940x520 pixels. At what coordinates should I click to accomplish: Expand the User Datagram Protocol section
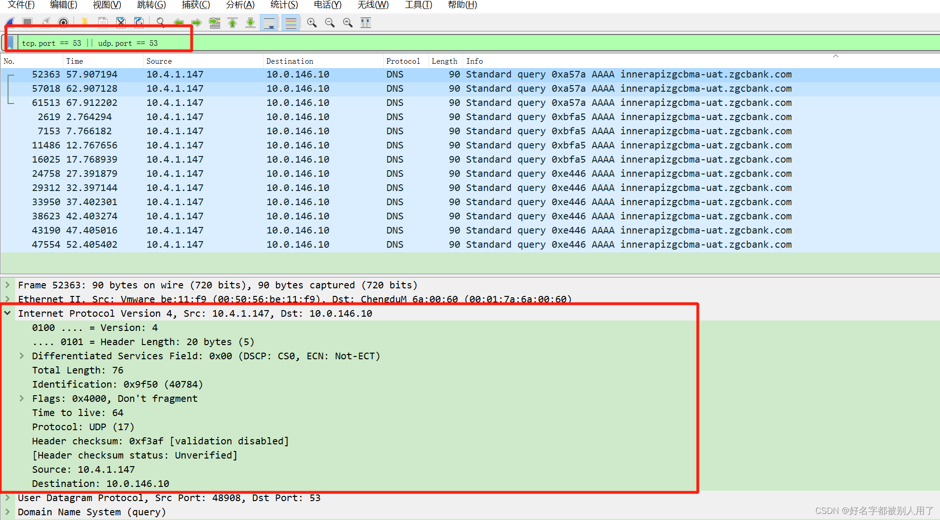pos(8,497)
